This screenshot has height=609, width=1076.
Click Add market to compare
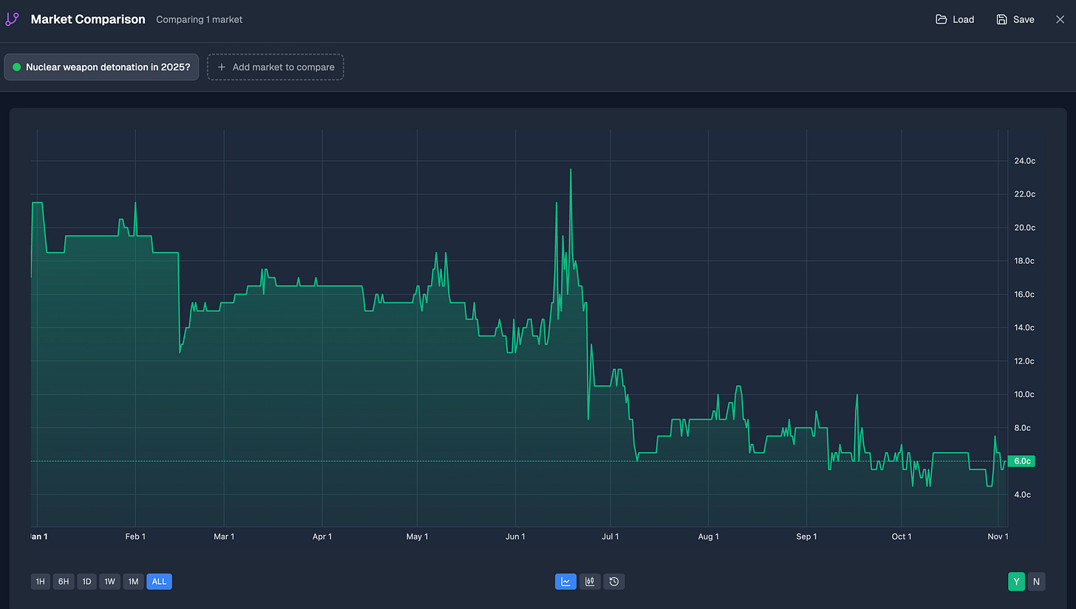point(276,67)
